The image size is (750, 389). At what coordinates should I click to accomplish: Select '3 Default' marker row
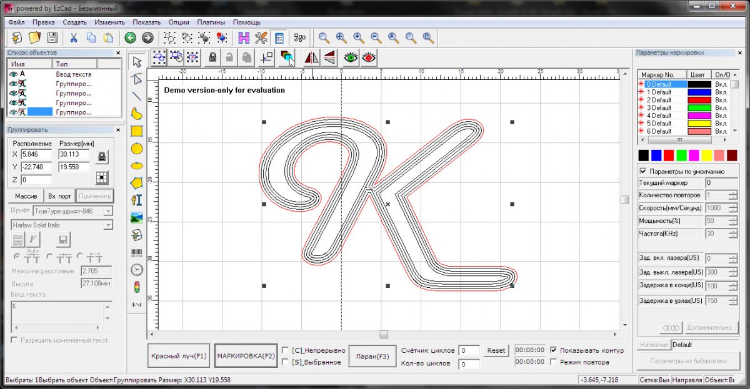[x=659, y=108]
